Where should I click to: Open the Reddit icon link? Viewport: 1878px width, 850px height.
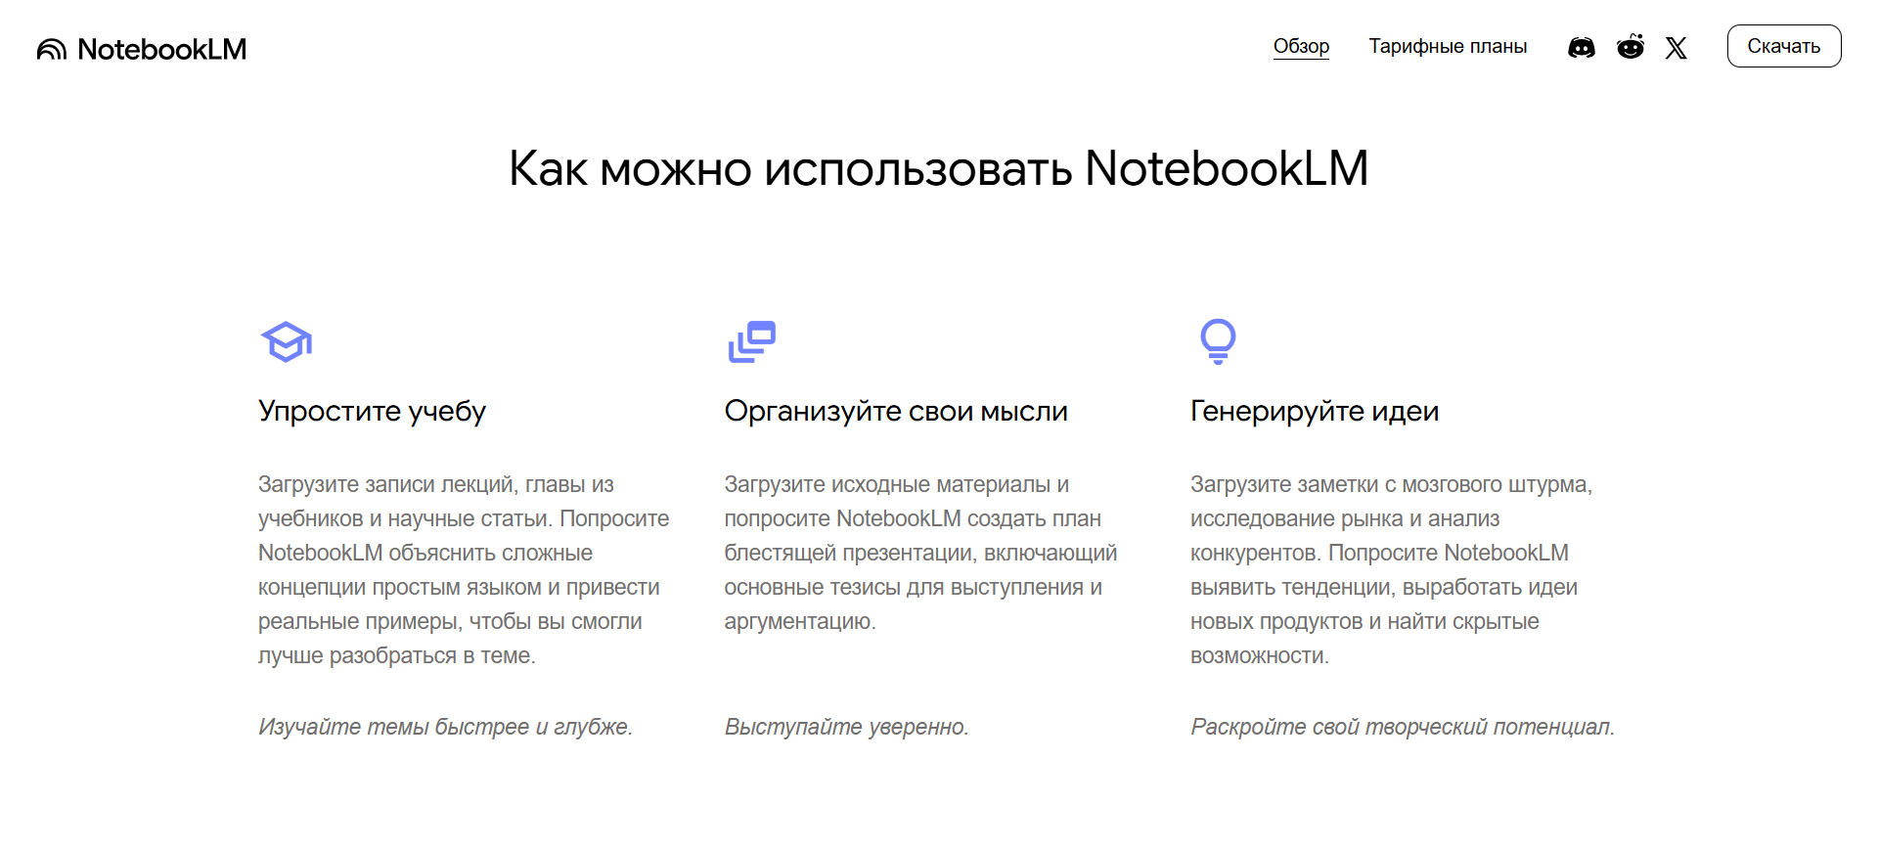[x=1630, y=47]
